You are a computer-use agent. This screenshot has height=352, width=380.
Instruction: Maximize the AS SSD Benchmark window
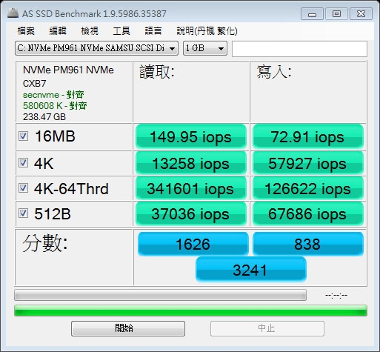(336, 14)
